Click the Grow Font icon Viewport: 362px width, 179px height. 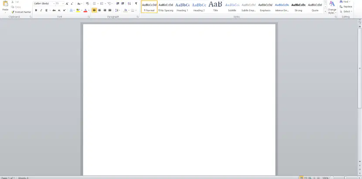pos(67,3)
